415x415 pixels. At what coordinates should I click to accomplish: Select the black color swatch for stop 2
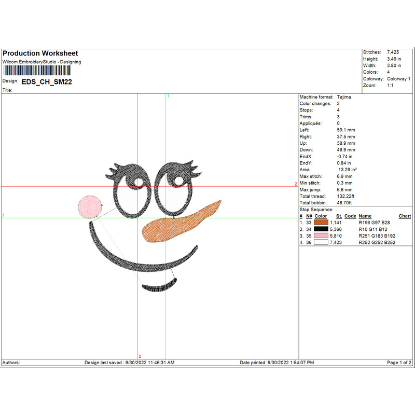(x=321, y=229)
